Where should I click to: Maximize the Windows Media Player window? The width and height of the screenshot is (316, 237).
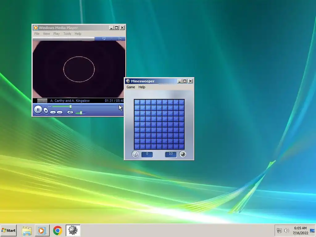pyautogui.click(x=116, y=27)
